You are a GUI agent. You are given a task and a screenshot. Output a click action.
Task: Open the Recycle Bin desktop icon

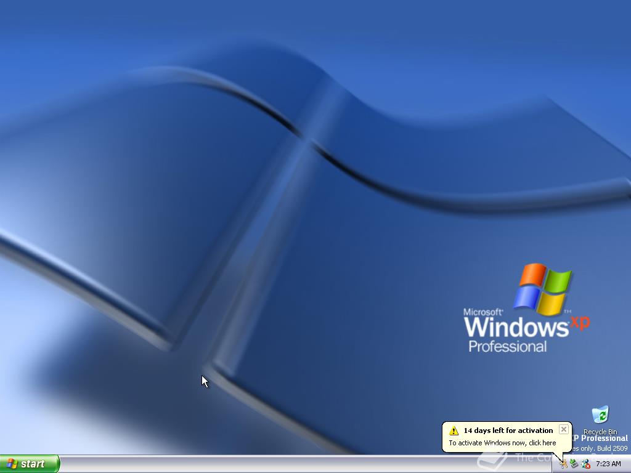[600, 420]
